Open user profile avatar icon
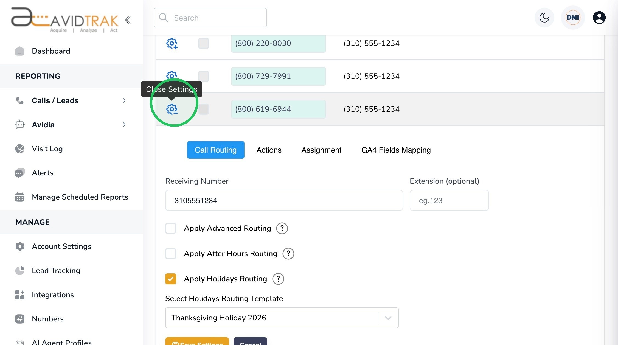This screenshot has width=618, height=345. pos(599,18)
